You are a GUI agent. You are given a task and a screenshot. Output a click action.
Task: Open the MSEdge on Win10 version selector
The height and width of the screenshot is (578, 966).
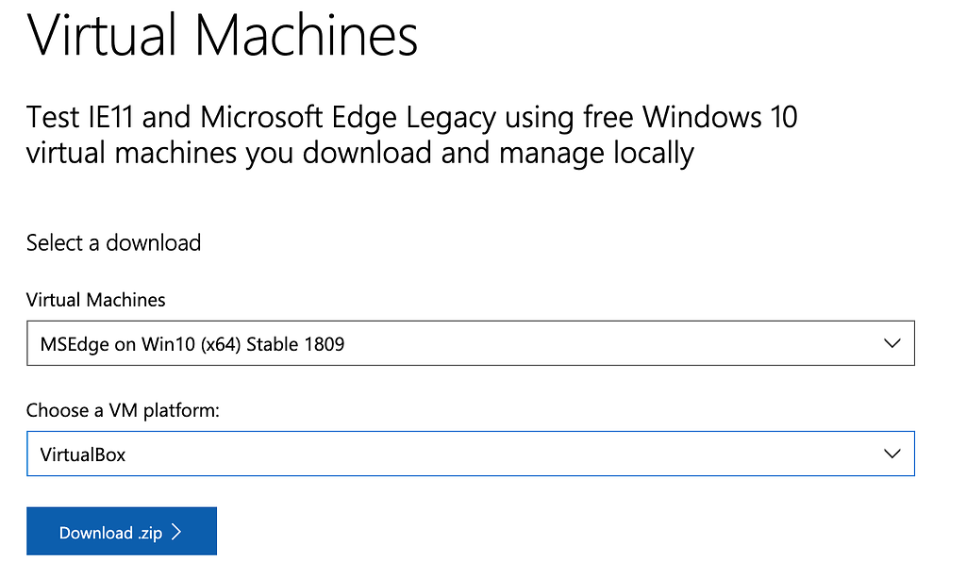(x=470, y=344)
